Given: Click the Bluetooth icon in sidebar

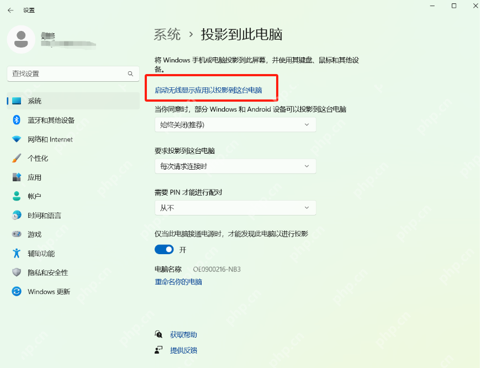Looking at the screenshot, I should click(x=17, y=120).
